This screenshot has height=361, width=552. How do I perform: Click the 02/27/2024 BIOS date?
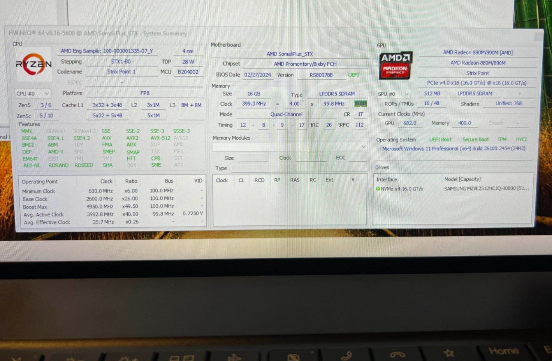point(258,75)
